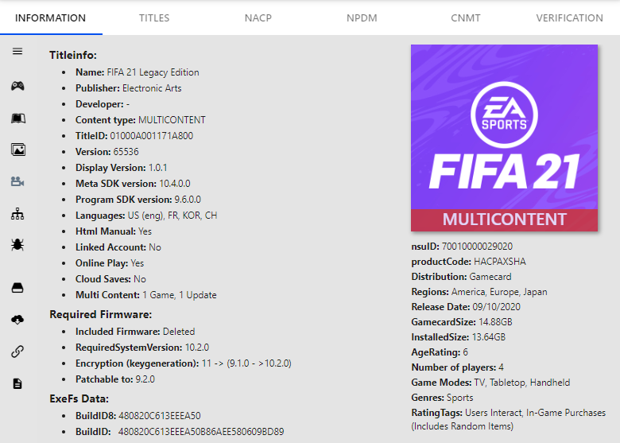Open the chain link sidebar icon

(x=17, y=352)
